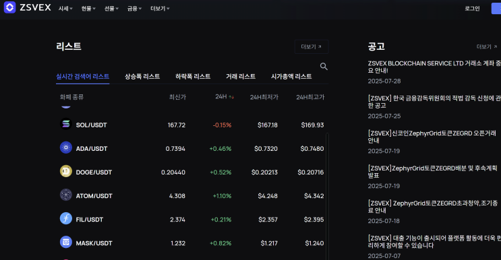This screenshot has height=260, width=501.
Task: Click the SOL coin icon
Action: tap(66, 124)
